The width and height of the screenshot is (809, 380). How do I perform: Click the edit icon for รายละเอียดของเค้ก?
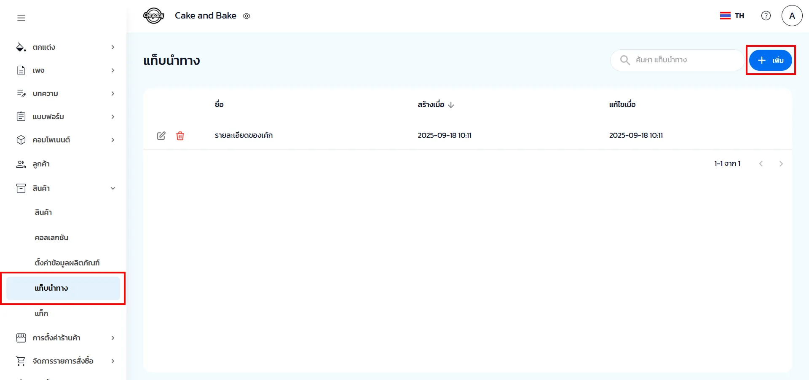tap(161, 136)
